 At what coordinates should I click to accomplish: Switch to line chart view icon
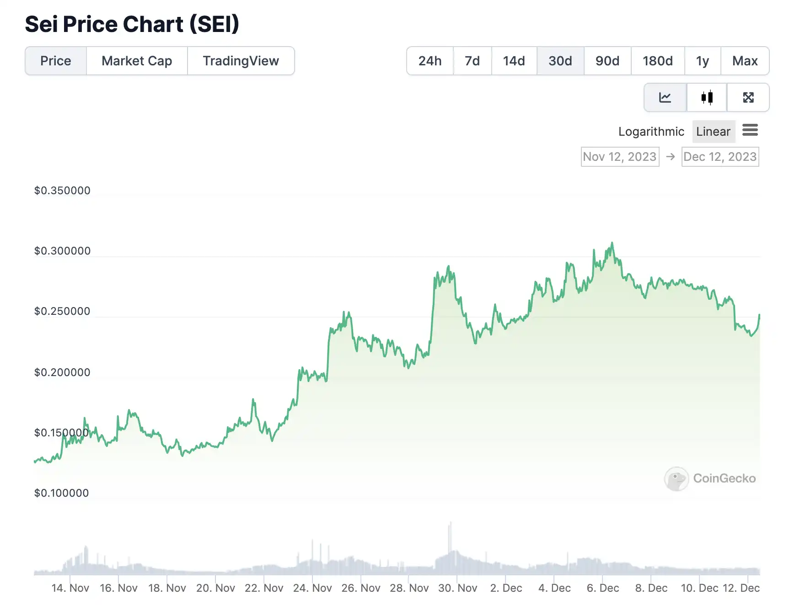[x=665, y=97]
